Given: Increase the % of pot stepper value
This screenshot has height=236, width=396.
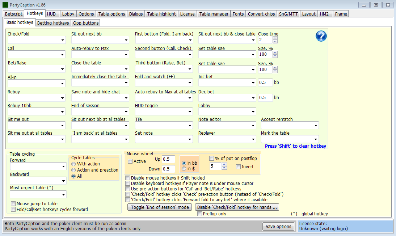Looking at the screenshot, I should [x=224, y=164].
